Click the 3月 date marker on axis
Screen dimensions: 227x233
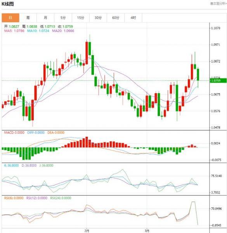coord(147,231)
